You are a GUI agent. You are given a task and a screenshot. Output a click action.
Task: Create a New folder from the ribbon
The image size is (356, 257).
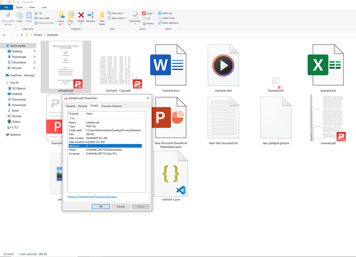102,18
